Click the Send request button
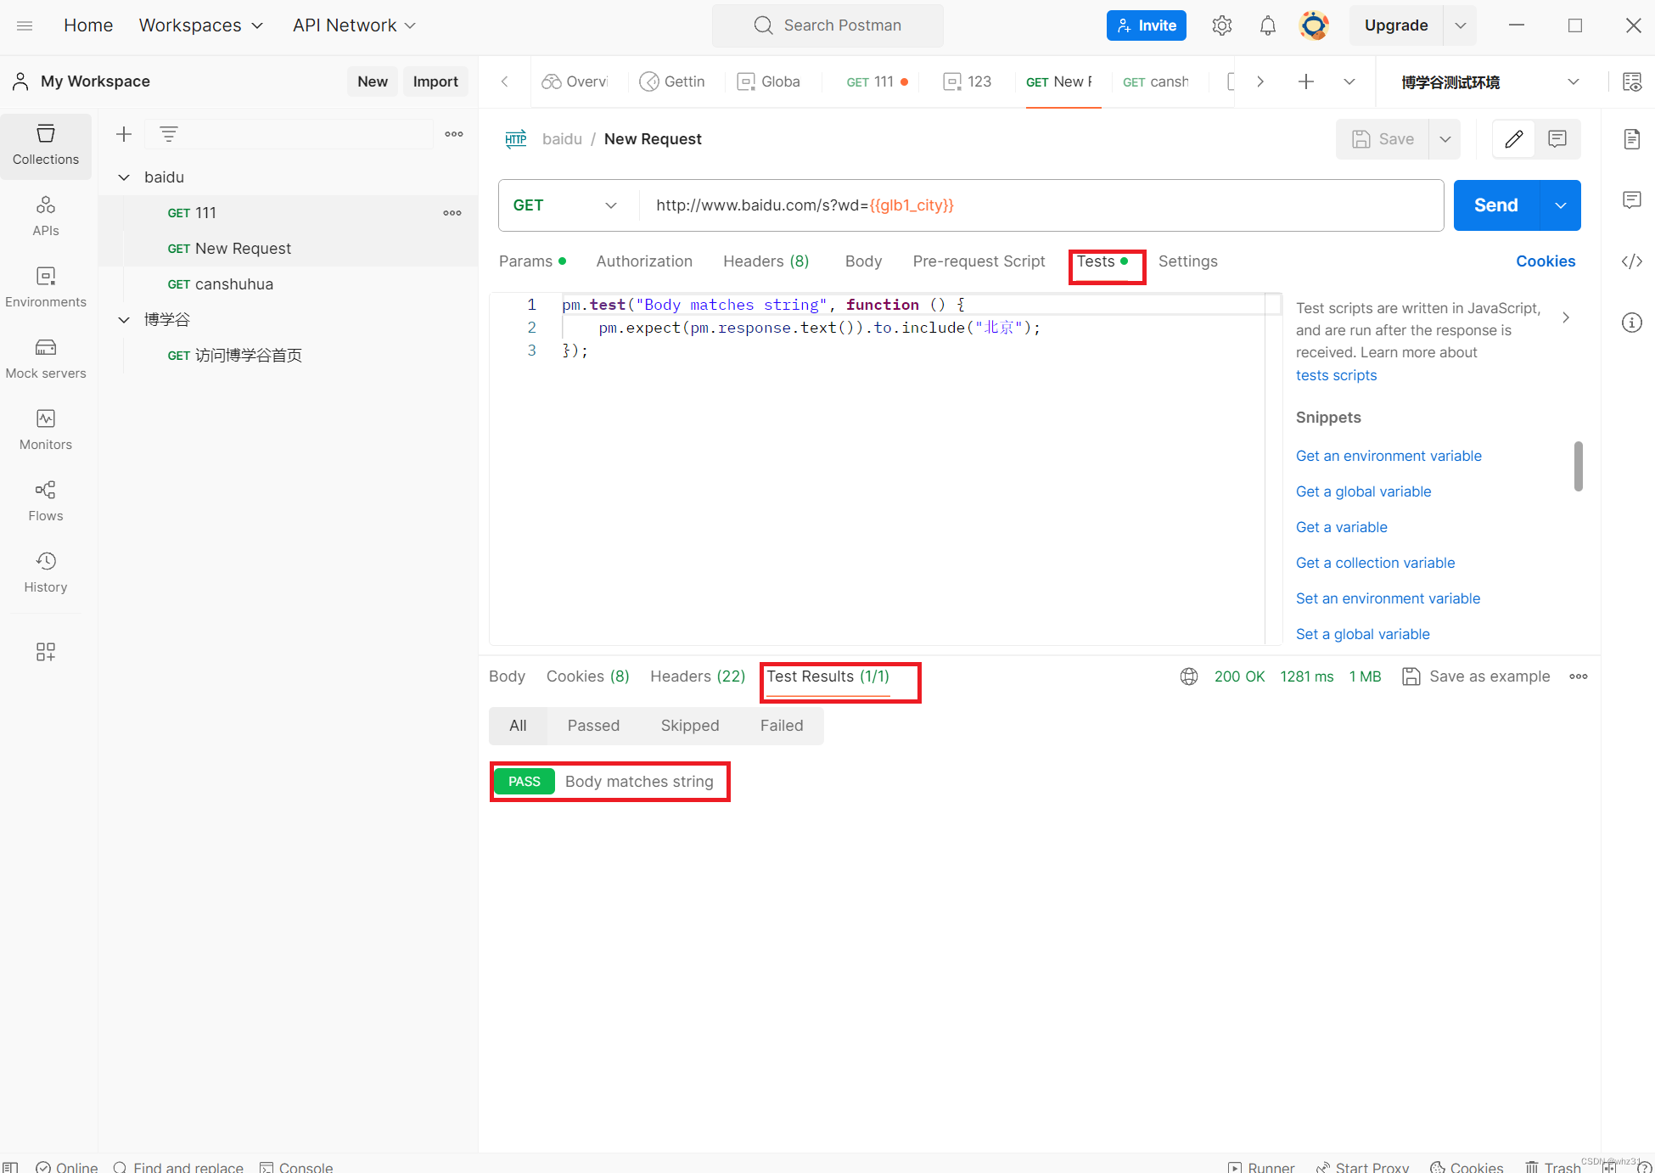 tap(1495, 205)
